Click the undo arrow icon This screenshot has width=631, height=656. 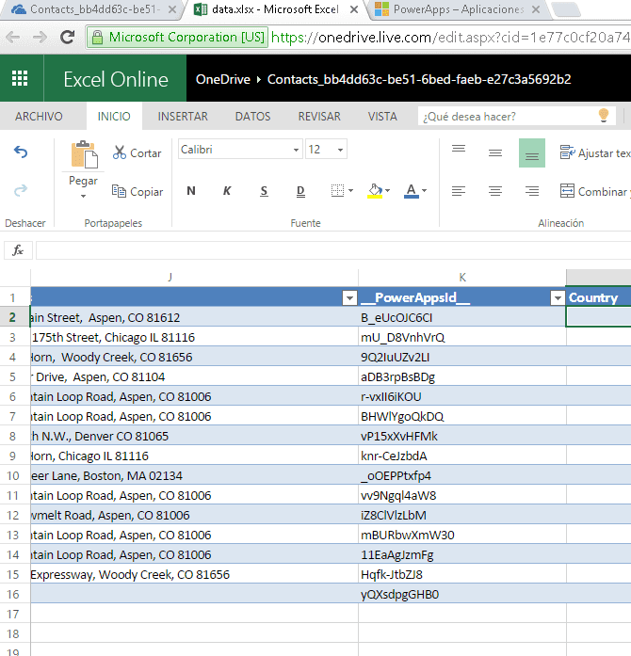pos(21,152)
